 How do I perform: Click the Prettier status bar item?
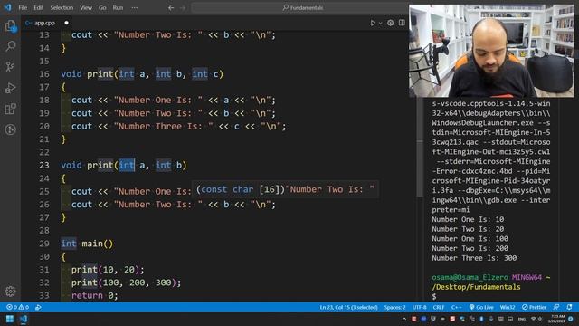pyautogui.click(x=534, y=307)
